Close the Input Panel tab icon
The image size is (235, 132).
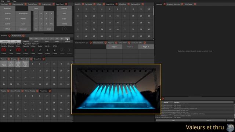coord(66,4)
